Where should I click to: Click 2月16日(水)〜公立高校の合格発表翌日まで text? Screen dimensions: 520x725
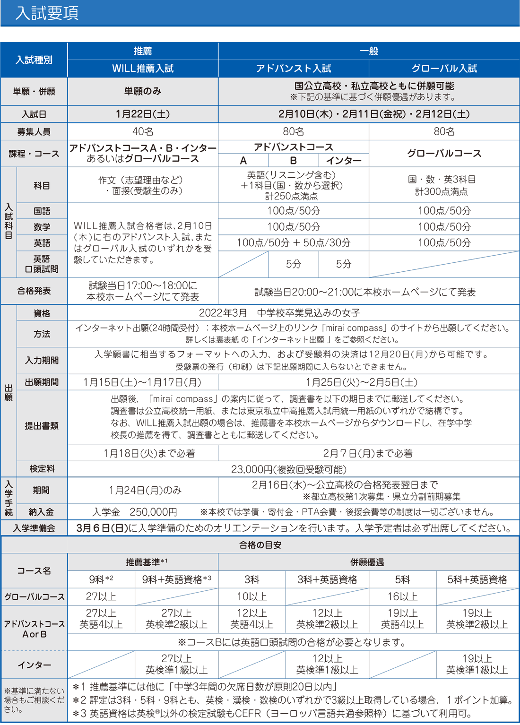tap(345, 484)
